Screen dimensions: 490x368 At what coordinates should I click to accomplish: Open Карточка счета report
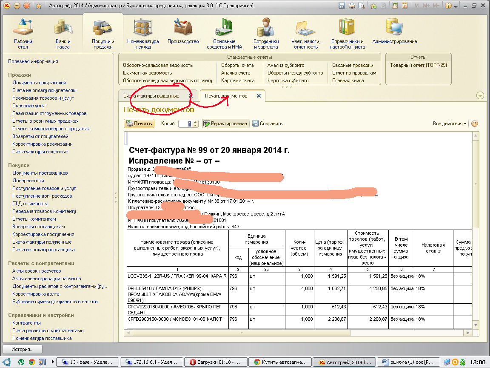pyautogui.click(x=238, y=80)
